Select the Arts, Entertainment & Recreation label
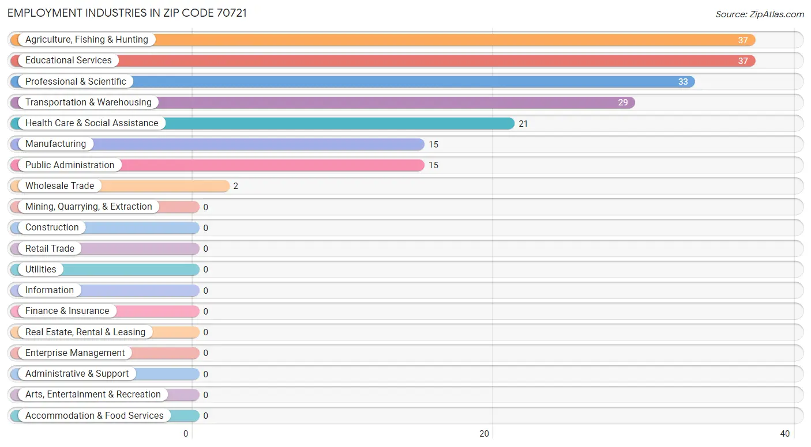 pos(93,395)
